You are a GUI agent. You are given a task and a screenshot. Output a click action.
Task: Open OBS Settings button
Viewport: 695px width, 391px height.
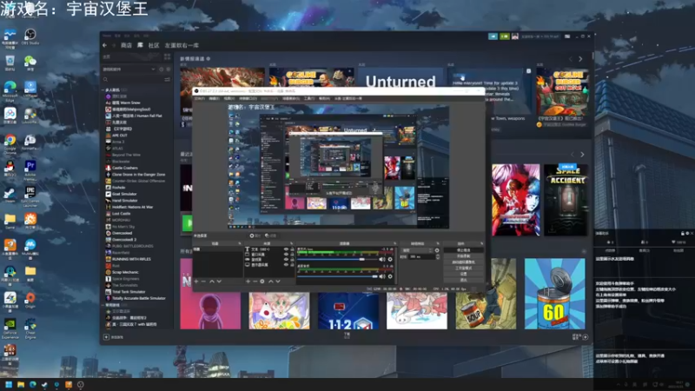point(463,274)
